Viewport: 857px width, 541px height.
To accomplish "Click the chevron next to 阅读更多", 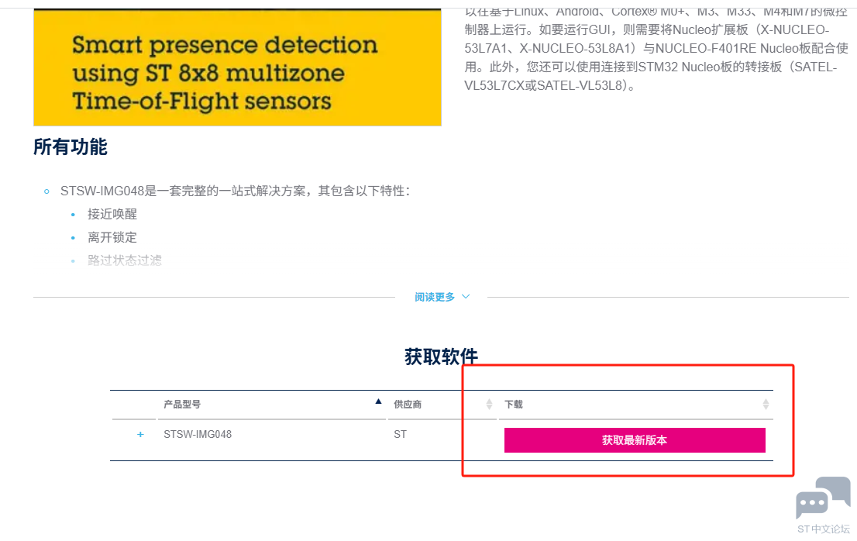I will pyautogui.click(x=466, y=297).
